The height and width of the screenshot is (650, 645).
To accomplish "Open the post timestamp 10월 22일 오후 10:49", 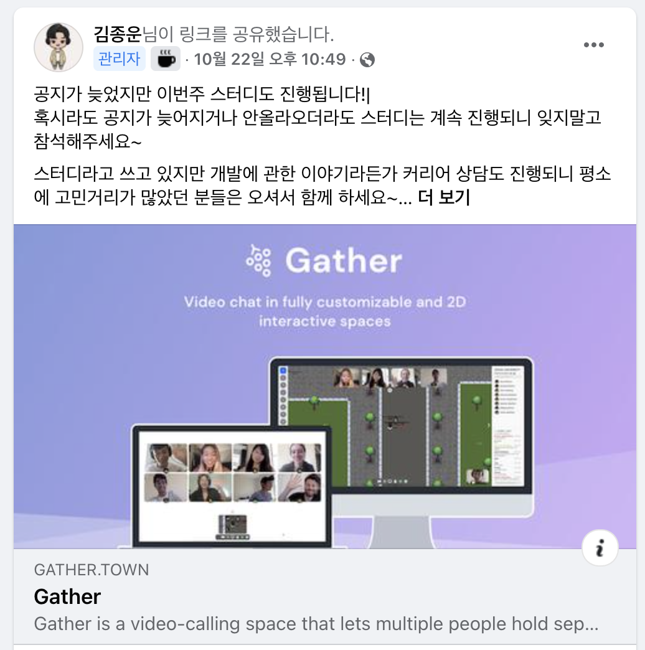I will [x=270, y=59].
